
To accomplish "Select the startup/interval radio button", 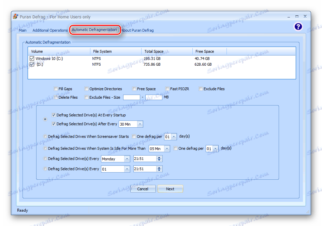I will coord(45,119).
